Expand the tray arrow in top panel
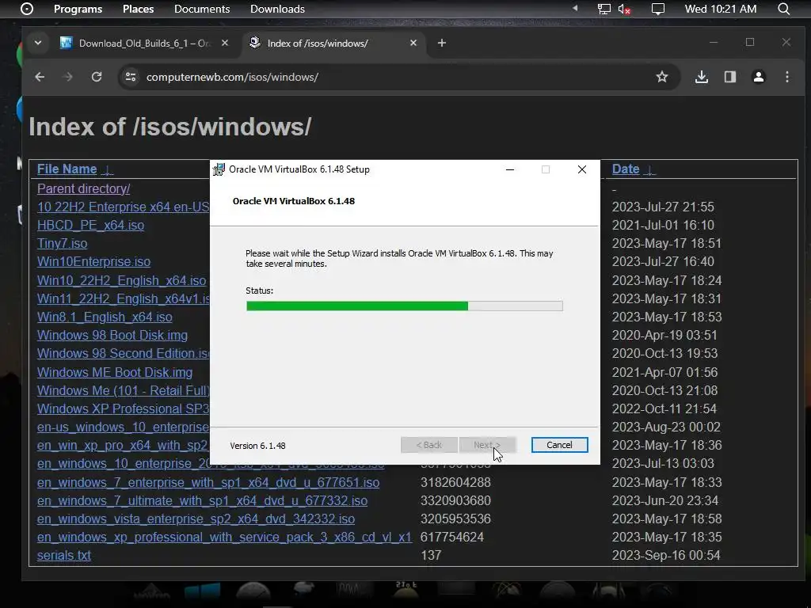 point(575,8)
